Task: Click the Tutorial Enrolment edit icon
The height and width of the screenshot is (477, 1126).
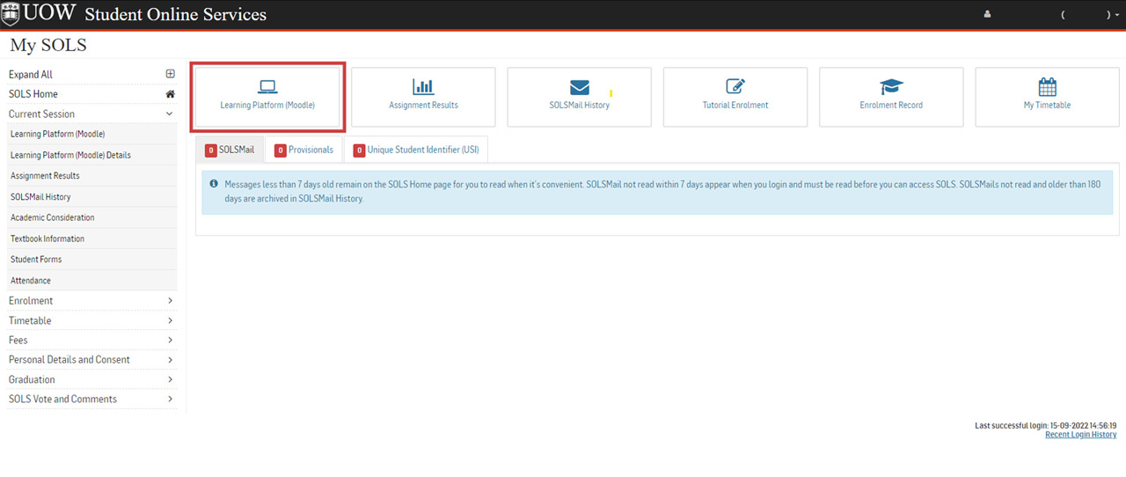Action: tap(735, 86)
